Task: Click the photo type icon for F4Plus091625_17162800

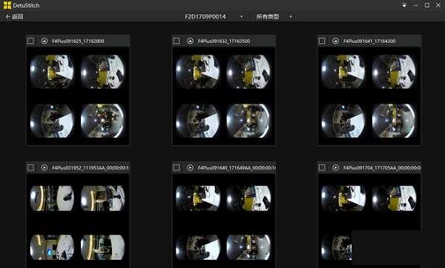Action: point(44,41)
